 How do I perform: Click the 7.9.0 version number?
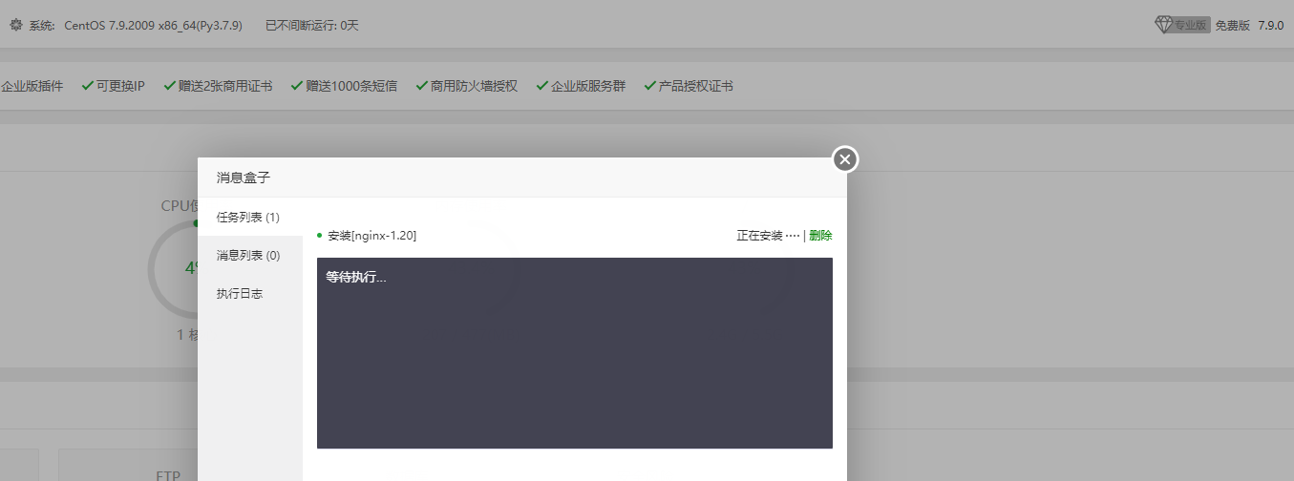pyautogui.click(x=1271, y=26)
